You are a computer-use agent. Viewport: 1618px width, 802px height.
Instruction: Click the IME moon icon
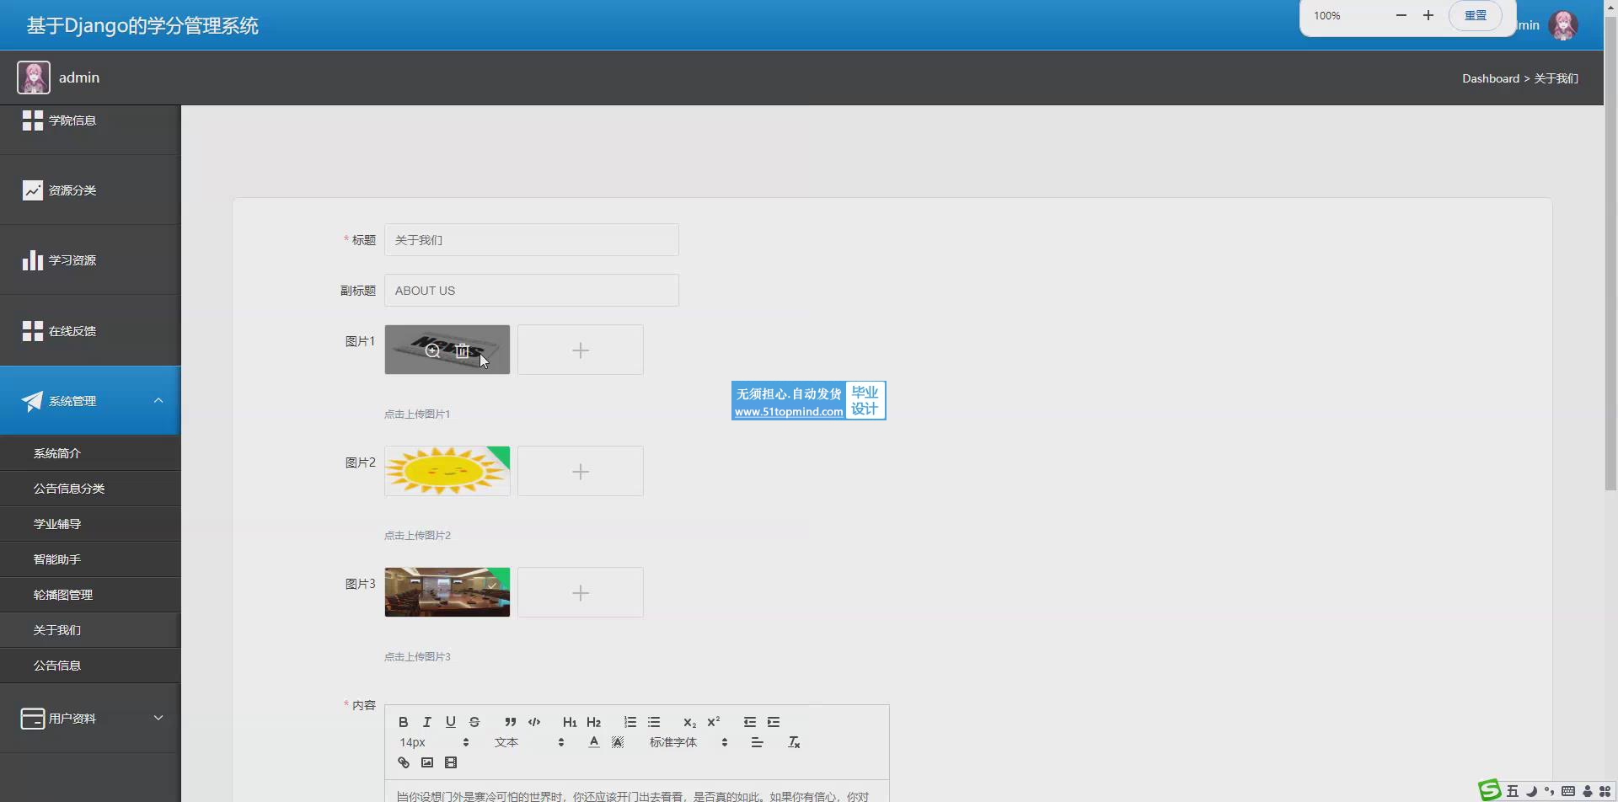tap(1530, 791)
